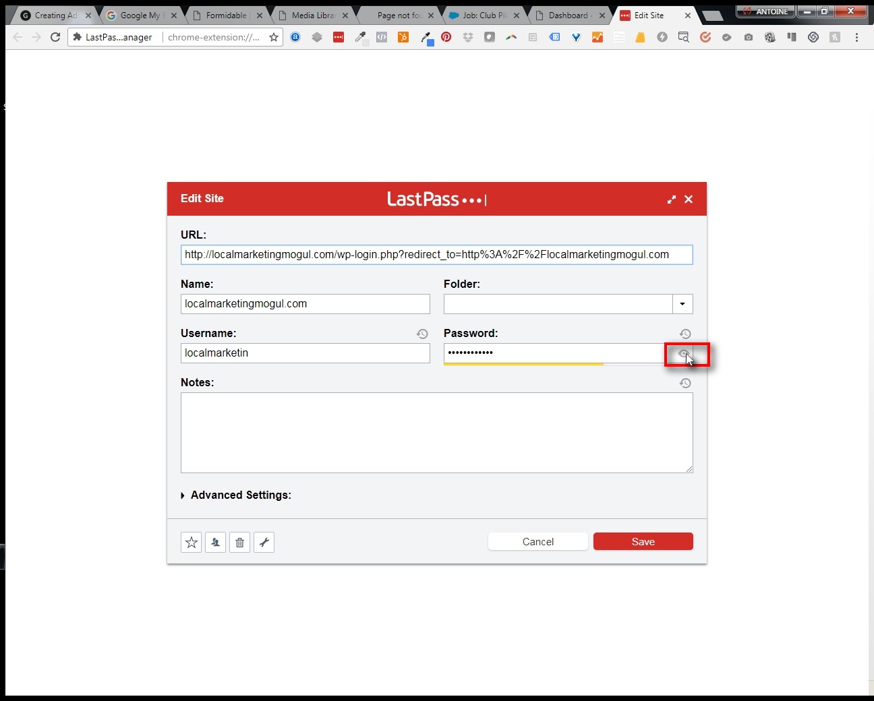Close the Edit Site browser tab
The width and height of the screenshot is (874, 701).
(688, 16)
